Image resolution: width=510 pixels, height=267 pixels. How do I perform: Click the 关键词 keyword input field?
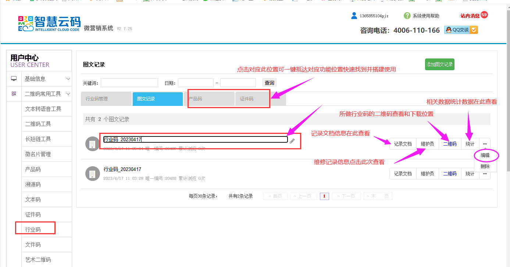point(129,83)
